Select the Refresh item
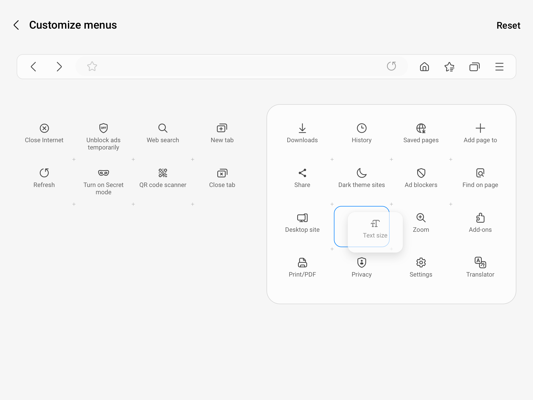 point(44,178)
